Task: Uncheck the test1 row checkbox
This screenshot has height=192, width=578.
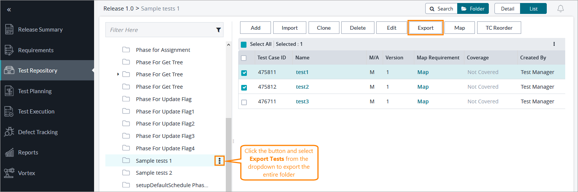Action: (x=244, y=73)
